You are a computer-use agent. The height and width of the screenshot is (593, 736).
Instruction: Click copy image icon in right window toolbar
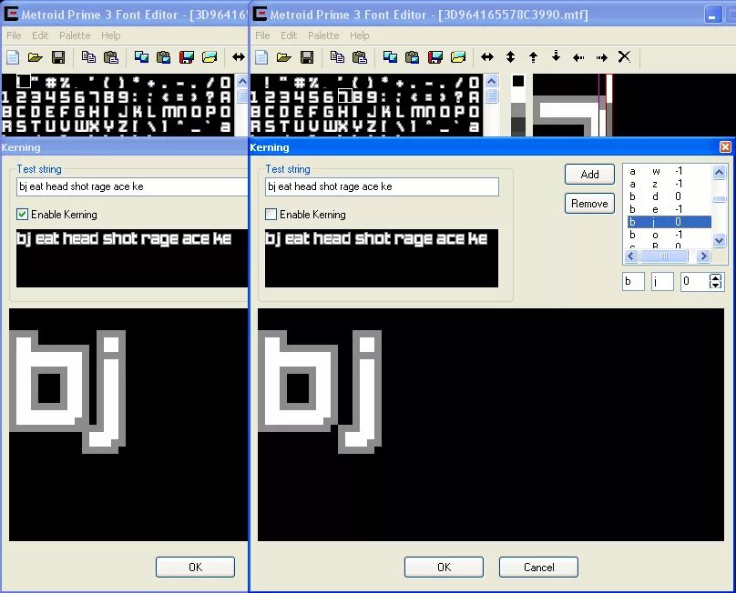click(390, 57)
